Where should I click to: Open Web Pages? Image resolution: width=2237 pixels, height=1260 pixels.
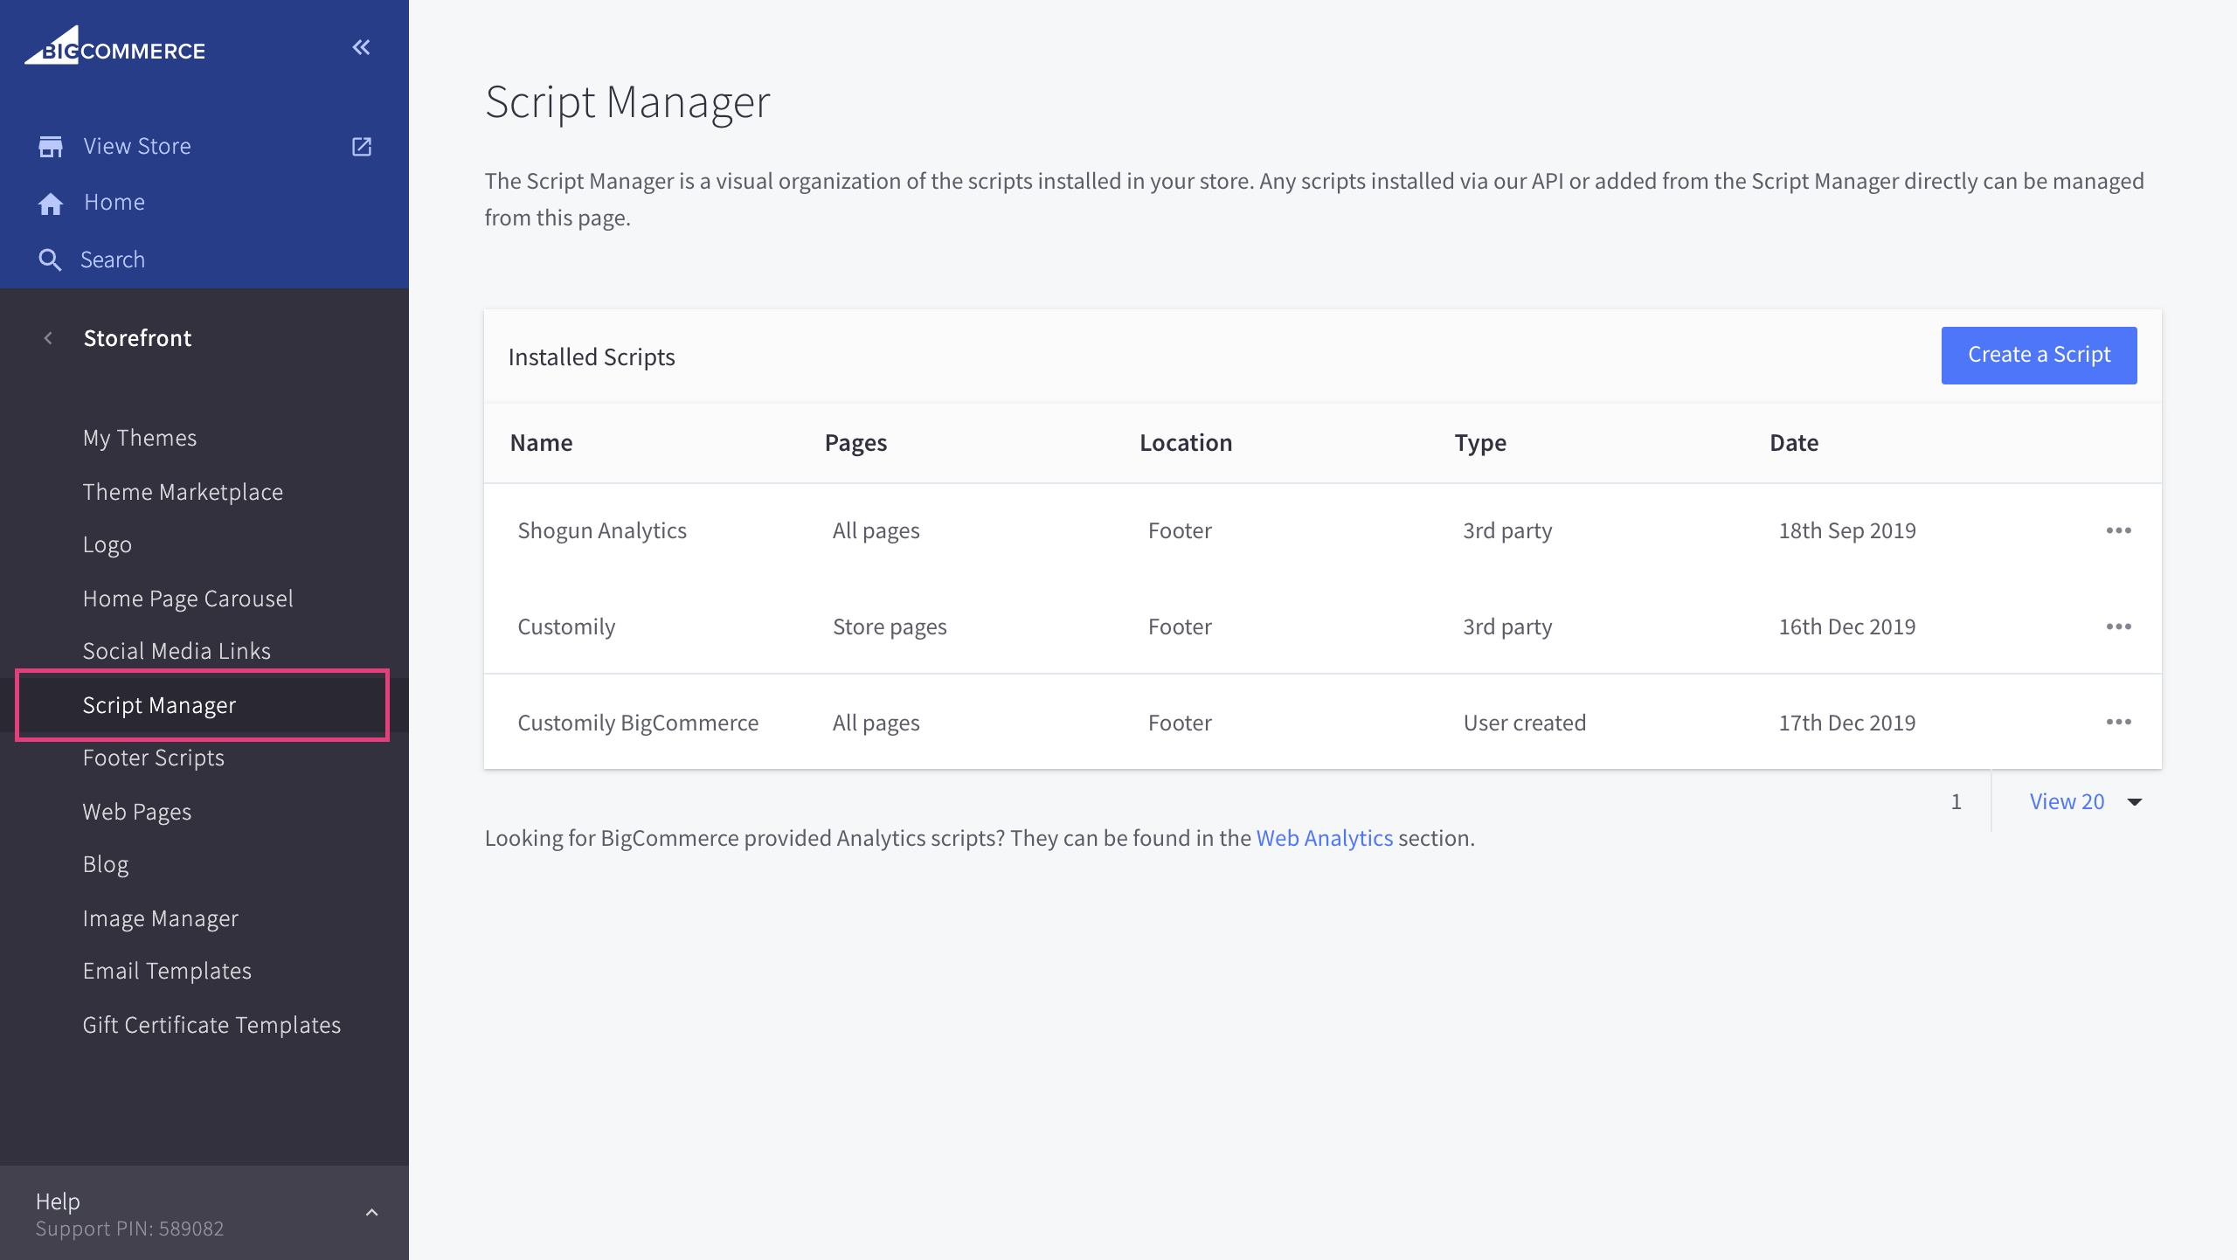[137, 812]
